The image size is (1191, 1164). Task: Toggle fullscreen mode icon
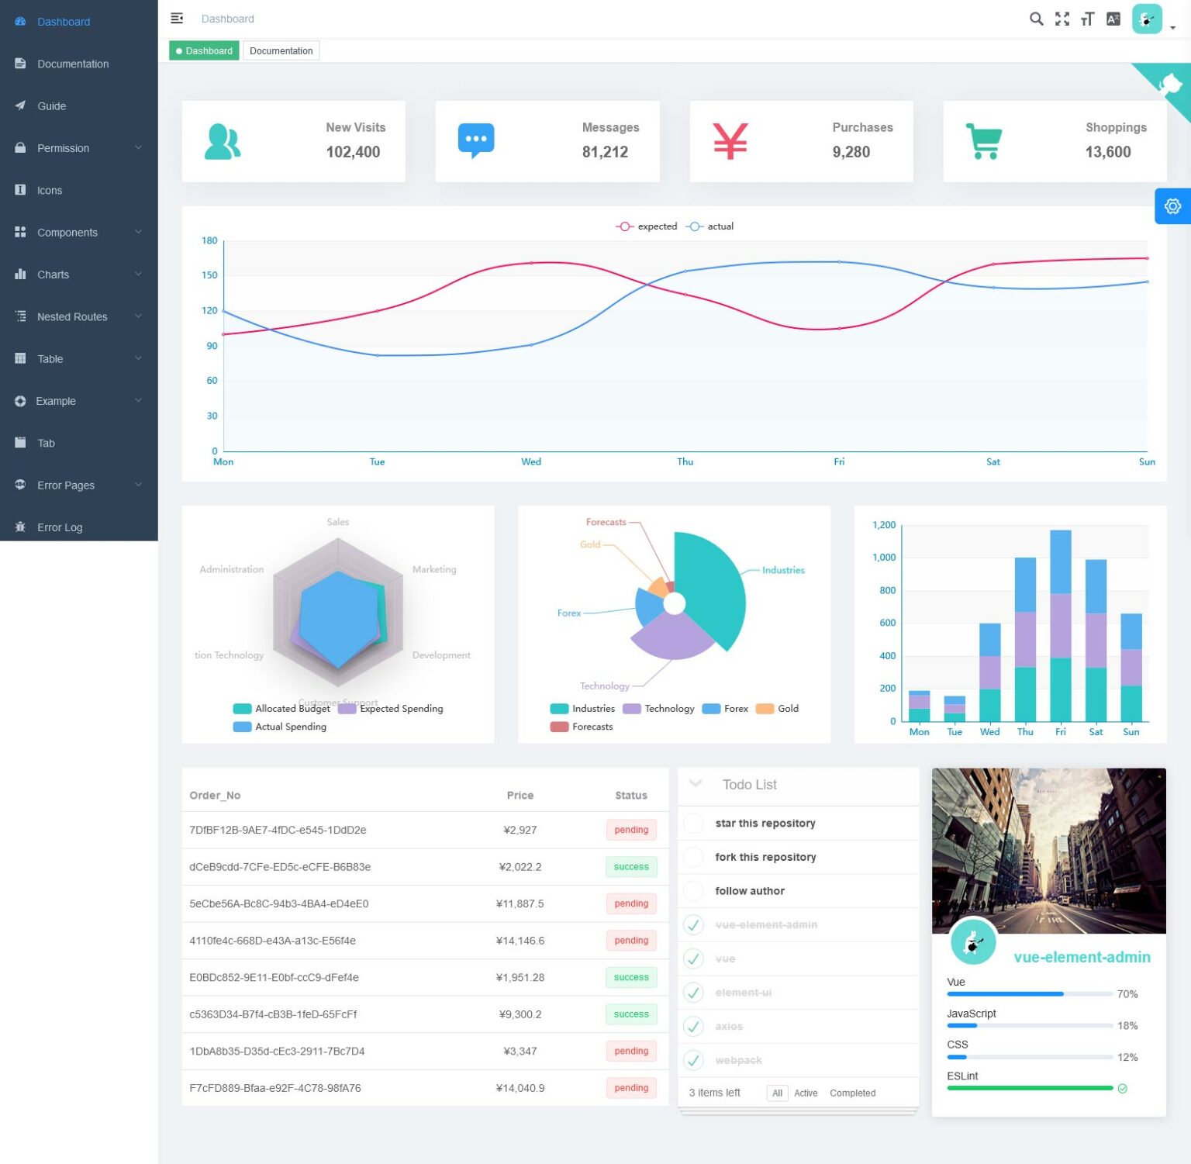[1061, 19]
